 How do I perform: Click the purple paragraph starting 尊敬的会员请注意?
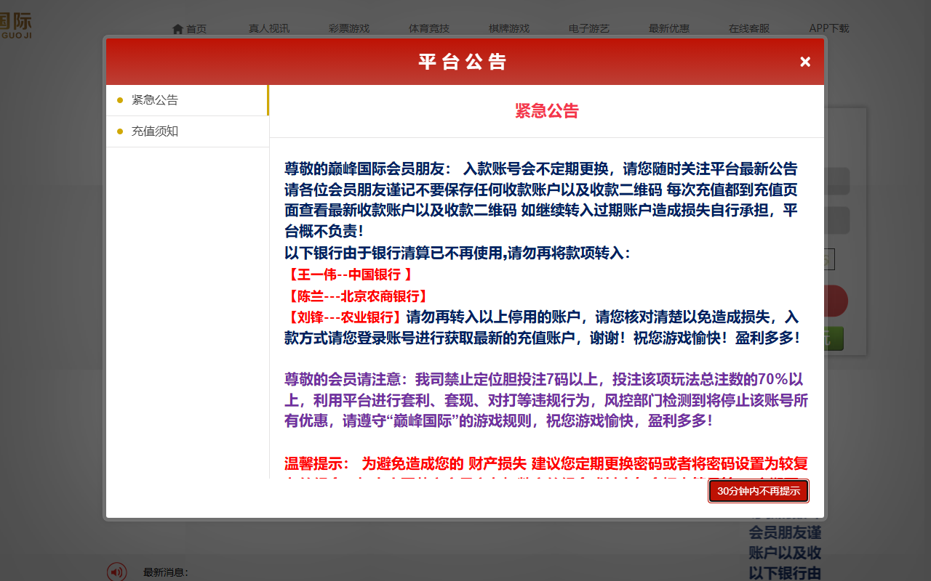point(546,400)
